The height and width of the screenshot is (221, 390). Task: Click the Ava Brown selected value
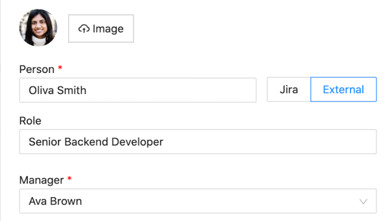[55, 201]
